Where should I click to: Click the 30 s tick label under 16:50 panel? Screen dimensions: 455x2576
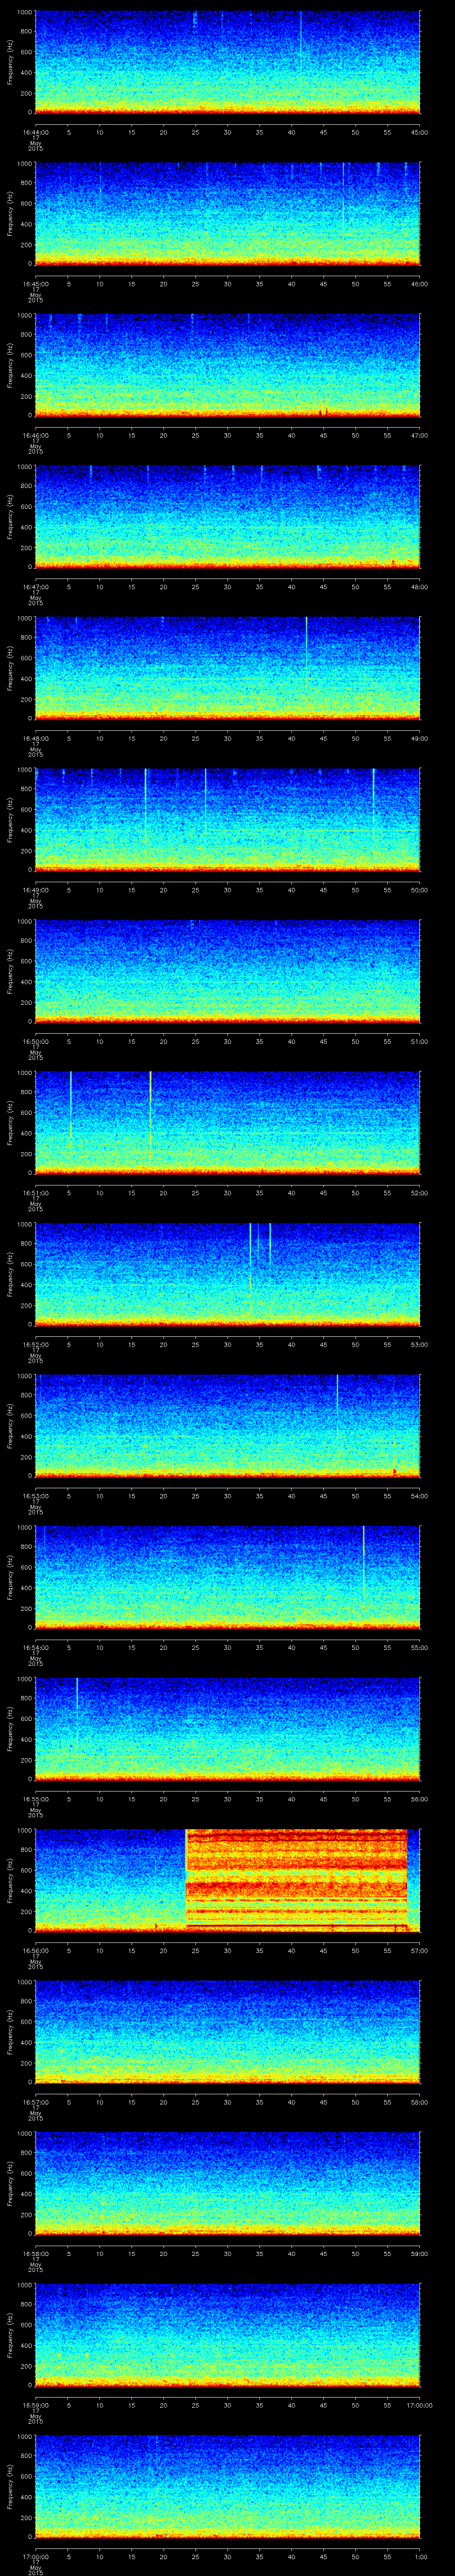[227, 1042]
